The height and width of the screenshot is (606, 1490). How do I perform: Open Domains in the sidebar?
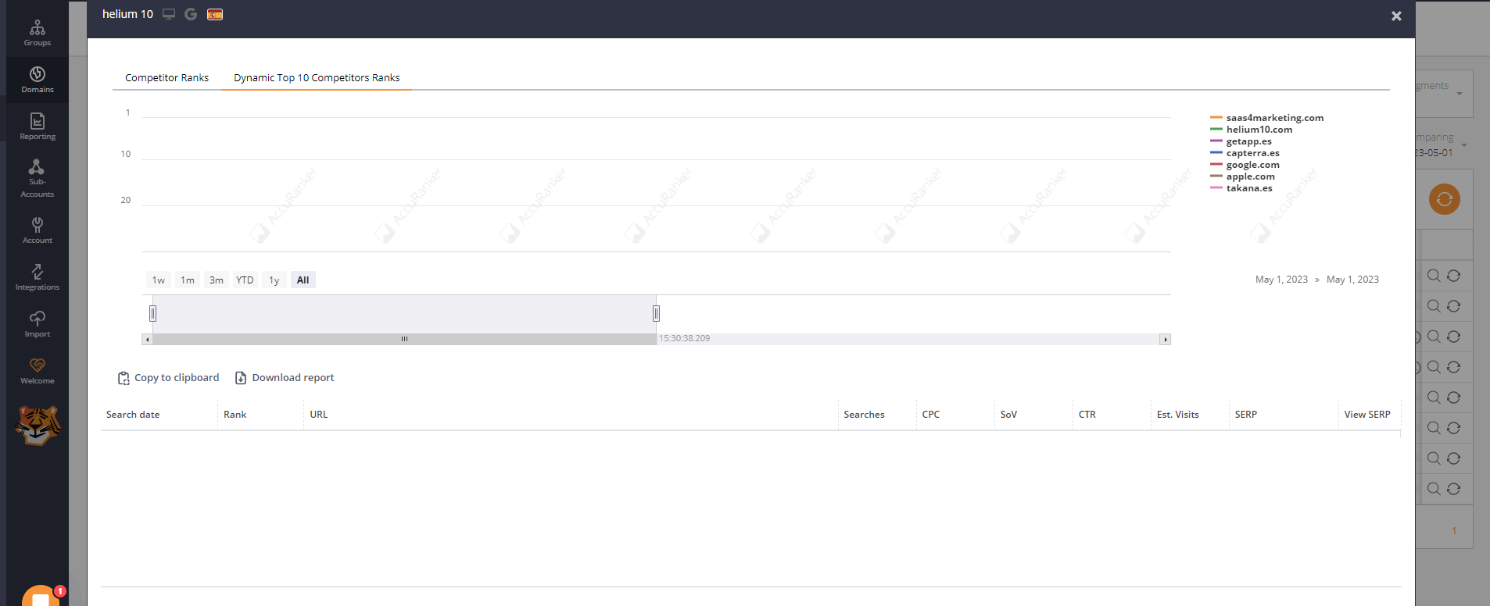point(37,80)
